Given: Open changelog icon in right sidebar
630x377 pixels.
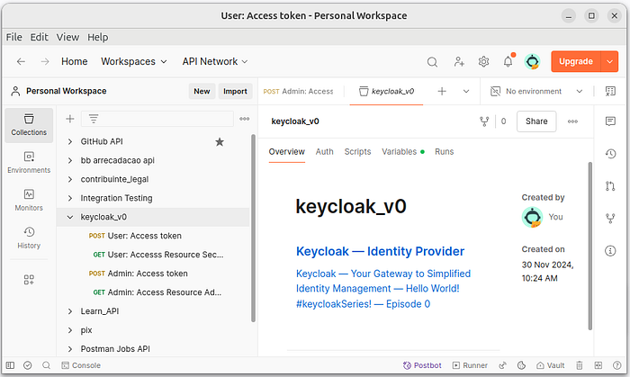Looking at the screenshot, I should [610, 154].
